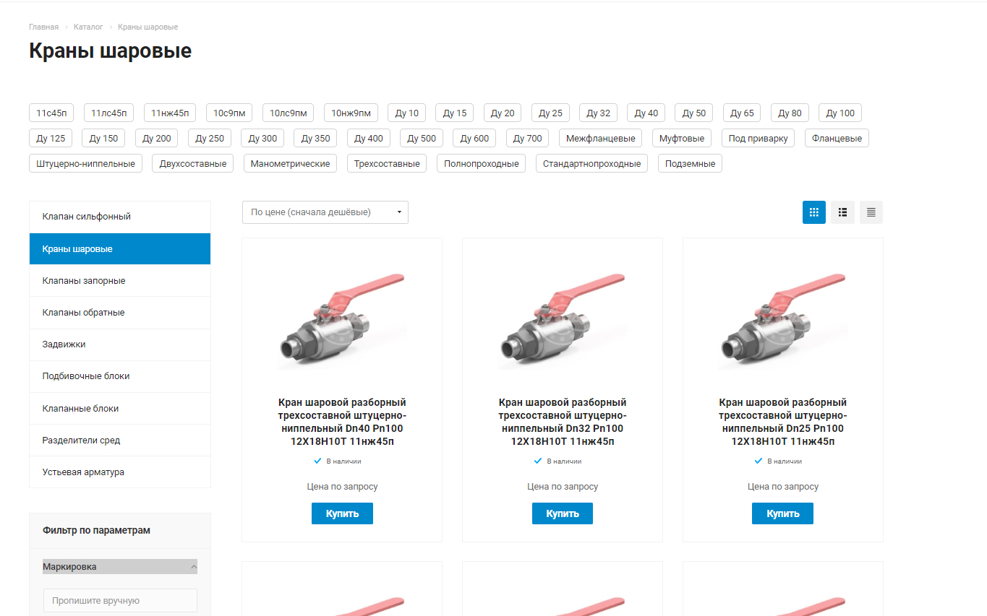Select the Ду 80 size tag
Screen dimensions: 987x616
click(x=790, y=113)
